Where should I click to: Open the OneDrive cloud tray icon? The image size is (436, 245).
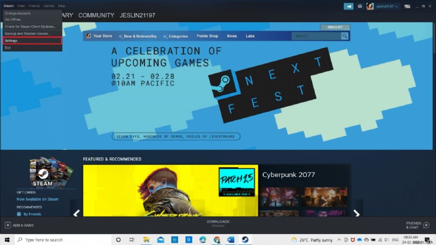pyautogui.click(x=360, y=240)
